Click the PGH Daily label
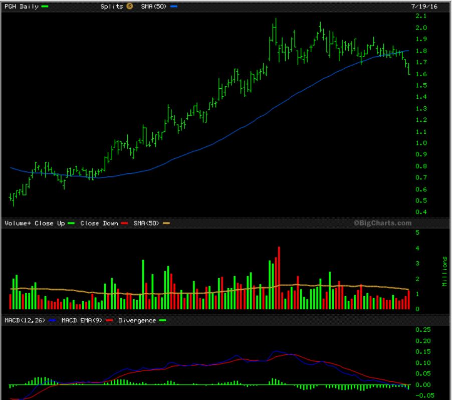Viewport: 452px width, 400px height. pos(21,7)
